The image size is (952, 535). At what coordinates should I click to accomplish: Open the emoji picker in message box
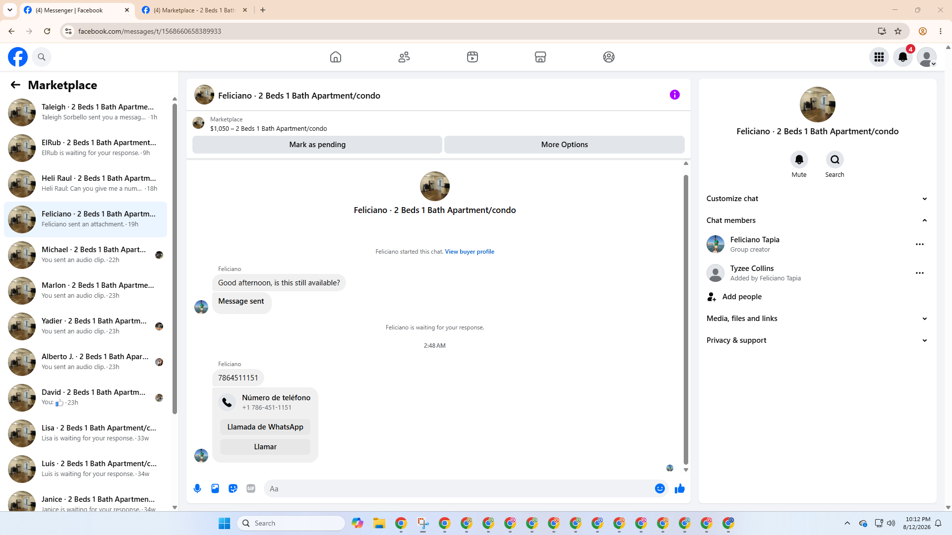click(x=660, y=488)
